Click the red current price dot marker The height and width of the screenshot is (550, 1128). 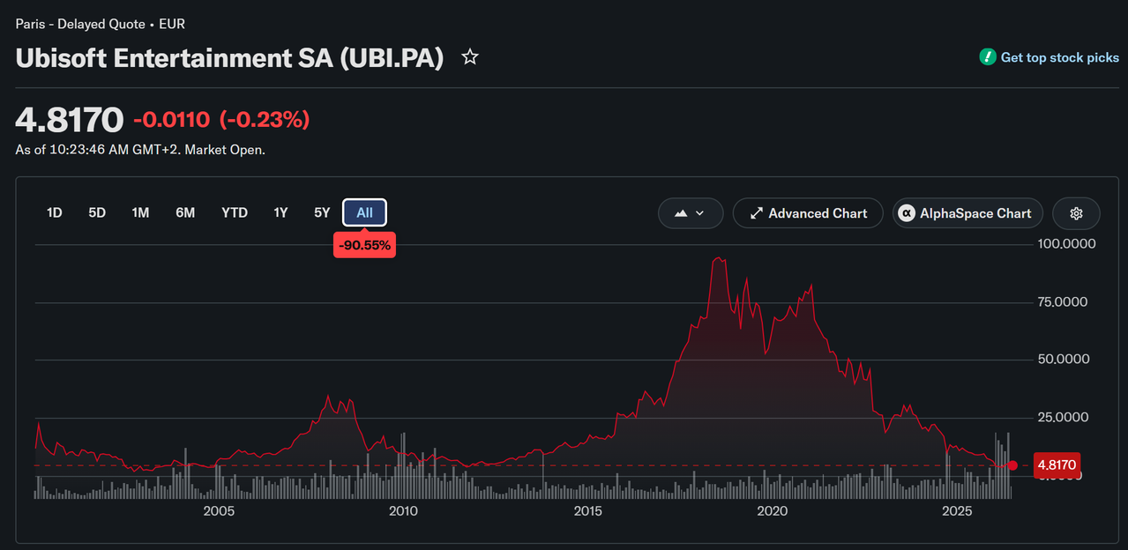1012,465
